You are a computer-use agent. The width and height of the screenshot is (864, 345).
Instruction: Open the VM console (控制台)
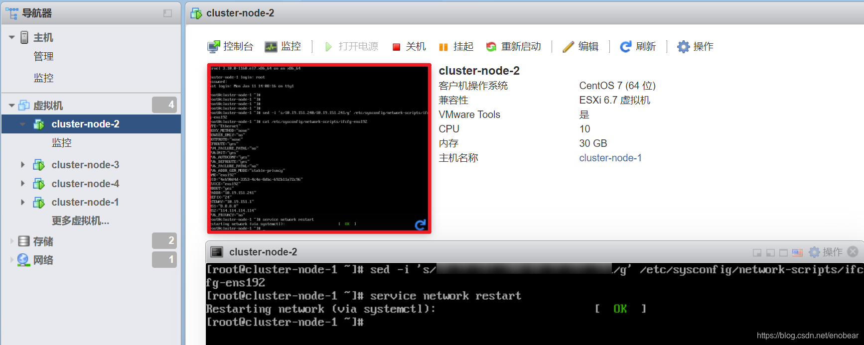click(x=230, y=46)
